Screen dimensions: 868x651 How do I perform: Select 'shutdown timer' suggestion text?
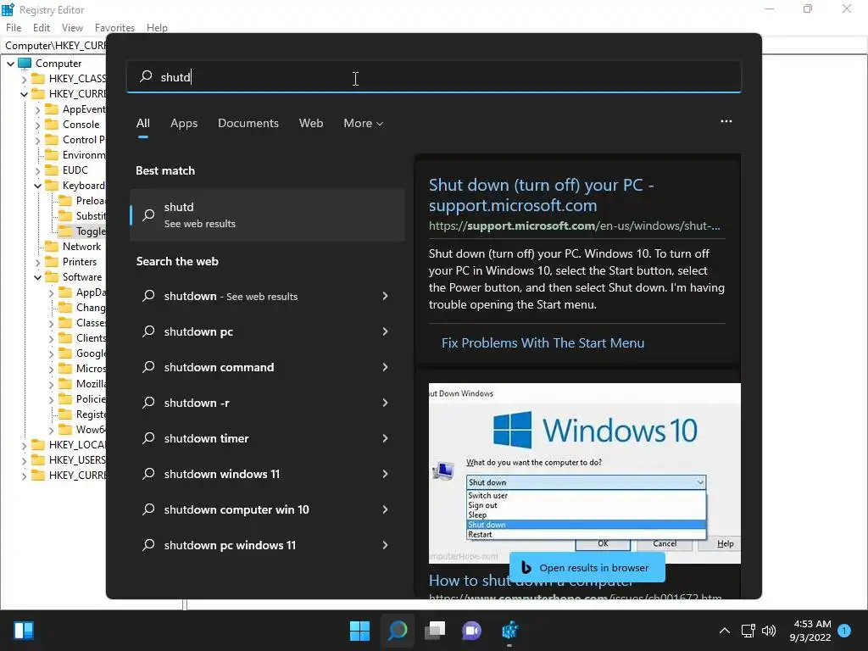tap(206, 438)
